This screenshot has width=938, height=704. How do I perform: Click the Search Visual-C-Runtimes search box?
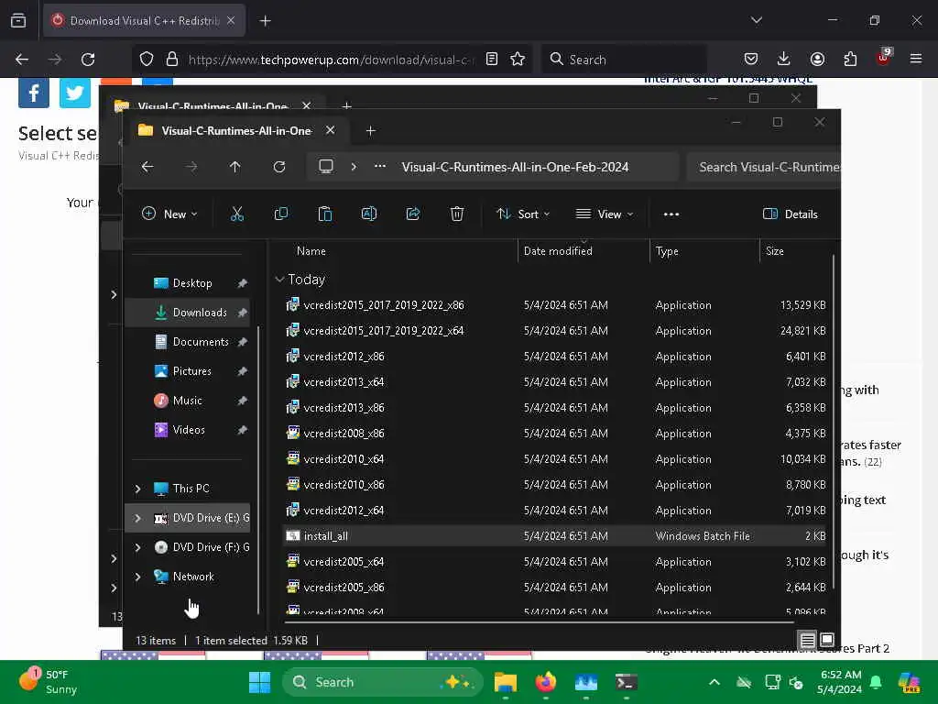(764, 167)
